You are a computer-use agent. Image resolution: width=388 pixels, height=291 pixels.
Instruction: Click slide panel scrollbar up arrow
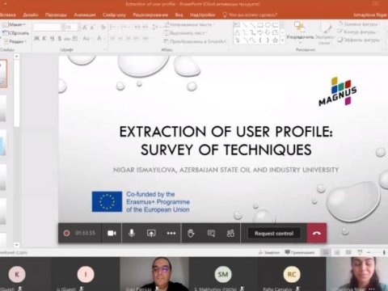click(17, 57)
